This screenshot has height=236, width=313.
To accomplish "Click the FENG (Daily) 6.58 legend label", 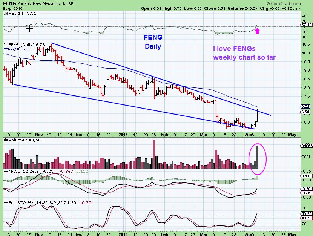I will [27, 45].
